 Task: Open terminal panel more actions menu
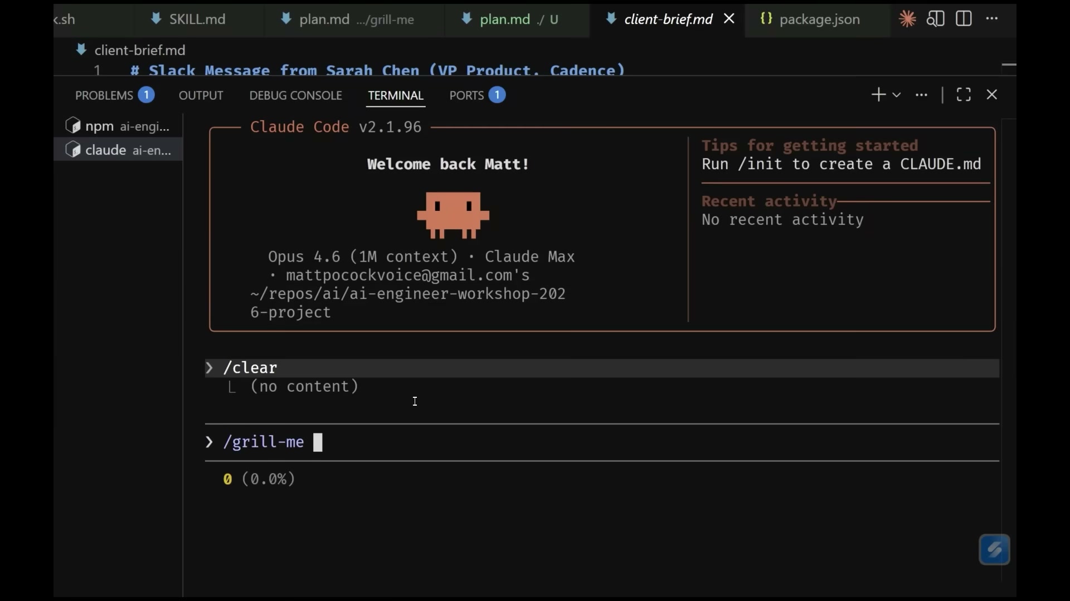point(922,95)
